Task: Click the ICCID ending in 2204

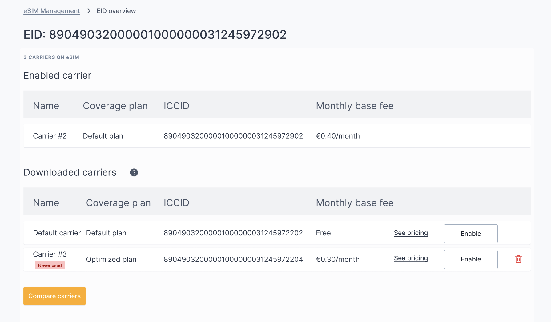Action: pos(233,260)
